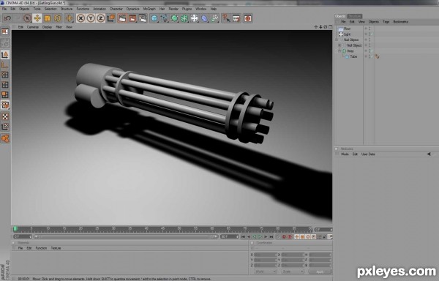Expand the nested Null Object
Screen dimensions: 439x281
339,45
